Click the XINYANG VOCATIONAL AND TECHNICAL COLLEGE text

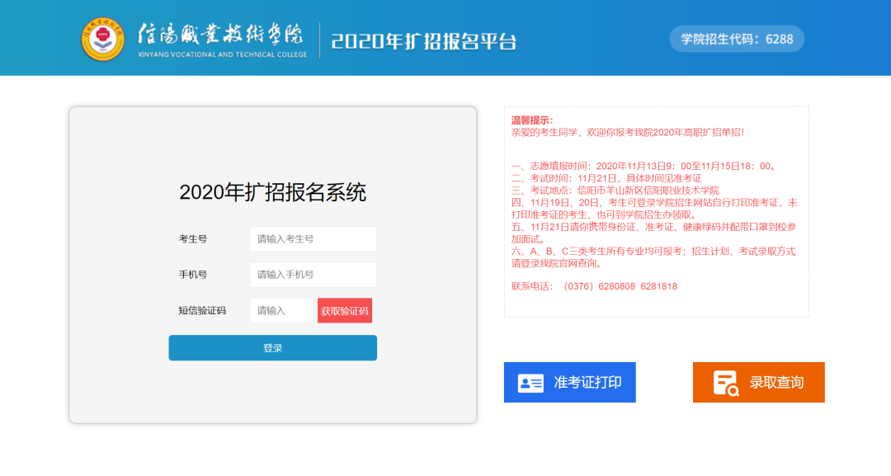point(222,54)
